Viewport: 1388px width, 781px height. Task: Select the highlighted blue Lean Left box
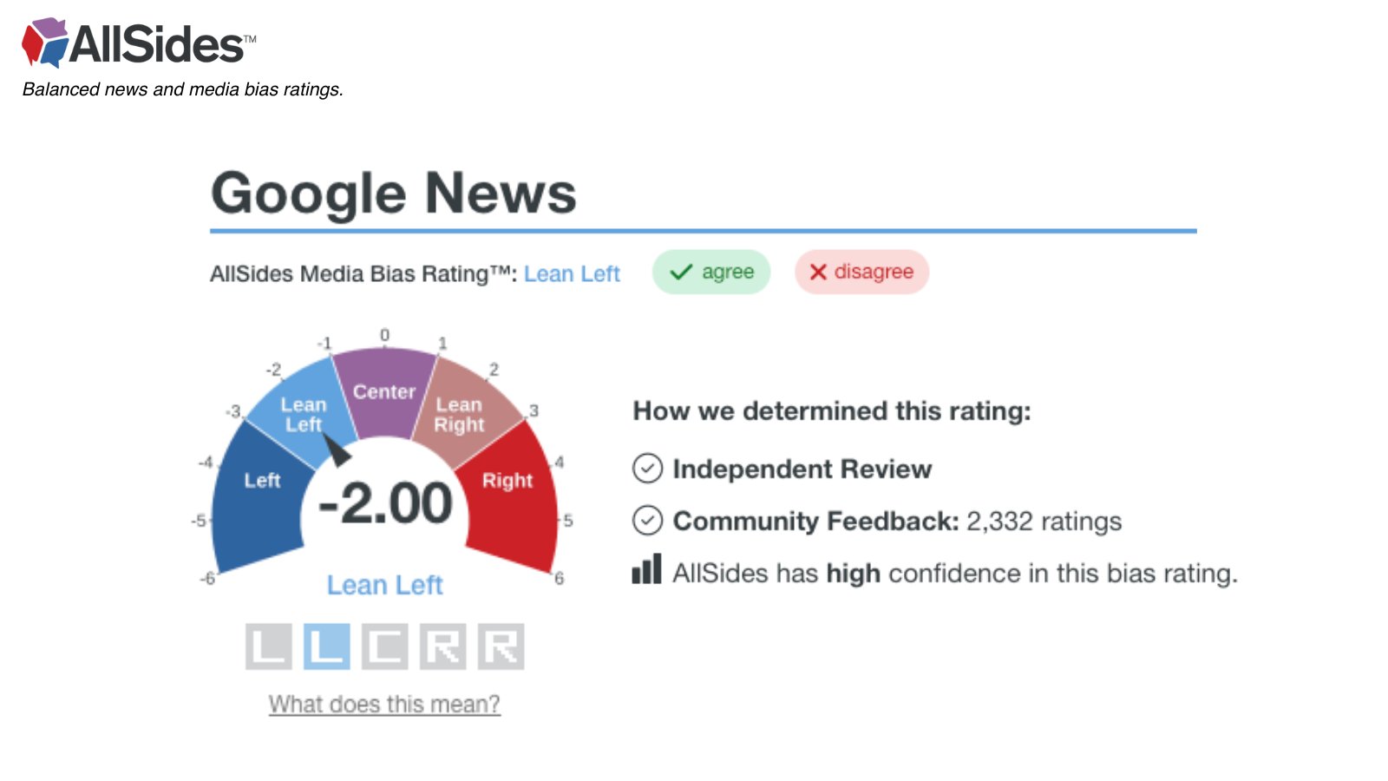326,646
